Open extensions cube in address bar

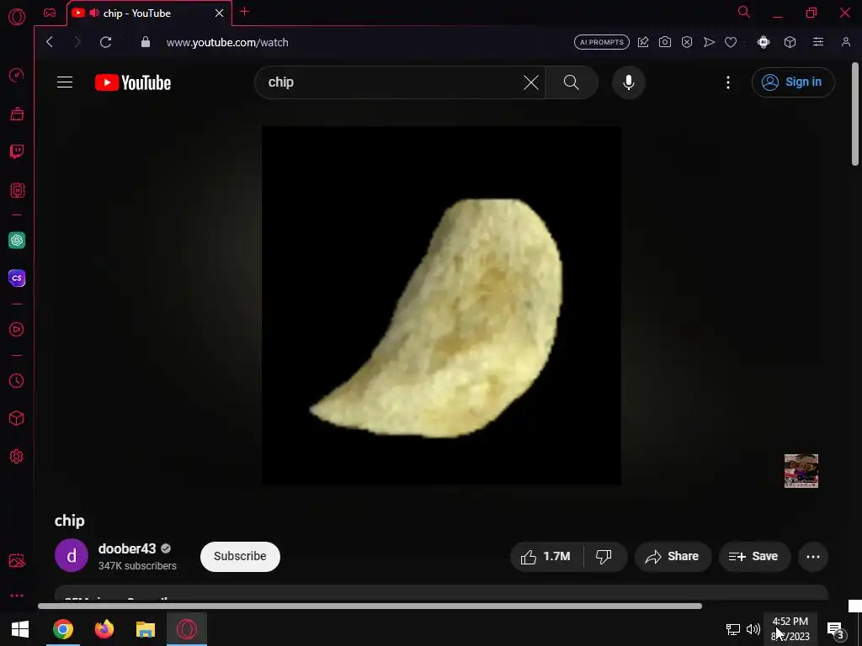pos(790,42)
